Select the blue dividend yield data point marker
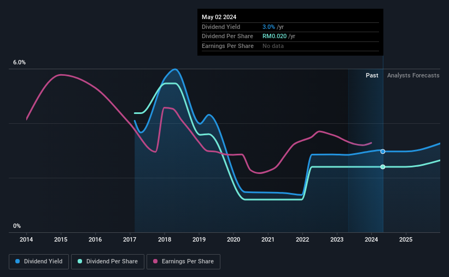449x277 pixels. (383, 152)
